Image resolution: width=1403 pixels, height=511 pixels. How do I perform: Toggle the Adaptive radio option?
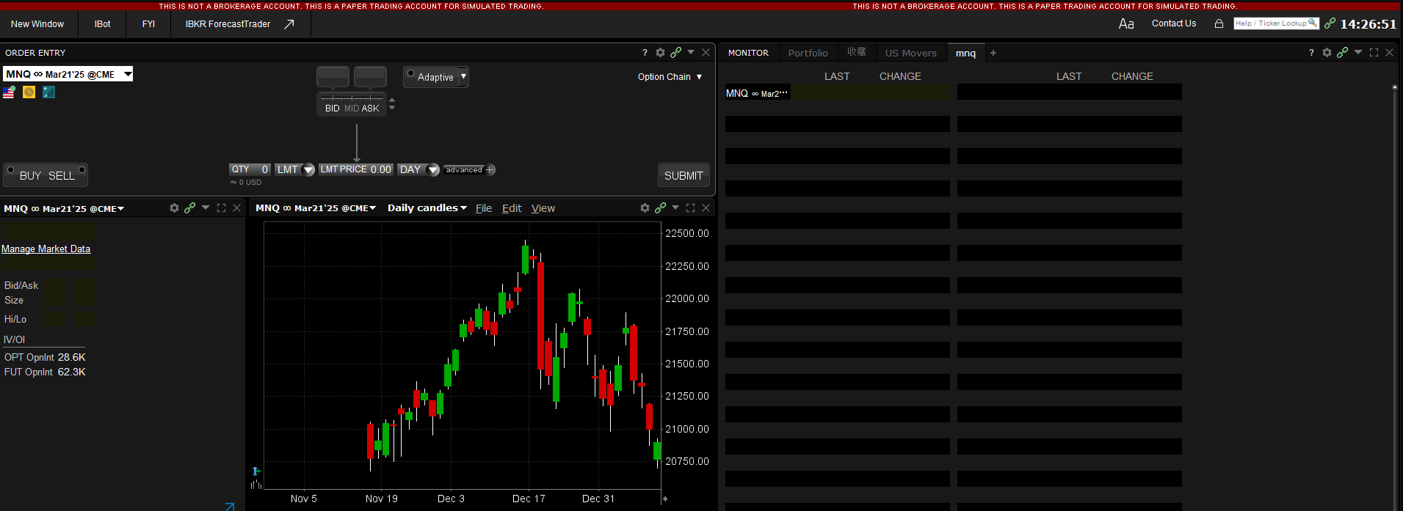[x=410, y=73]
